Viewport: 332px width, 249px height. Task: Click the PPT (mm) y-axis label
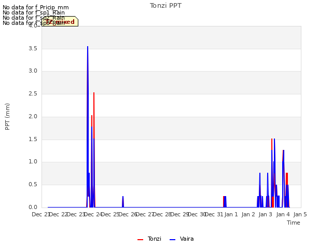(x=7, y=116)
